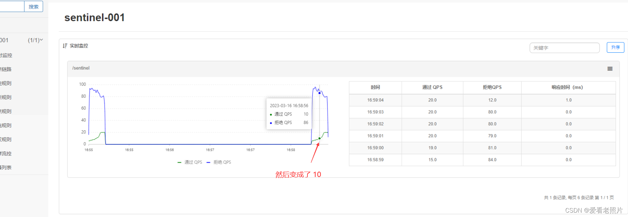
Task: Click pass QPS 15.0 in 16:58:59 row
Action: (432, 160)
